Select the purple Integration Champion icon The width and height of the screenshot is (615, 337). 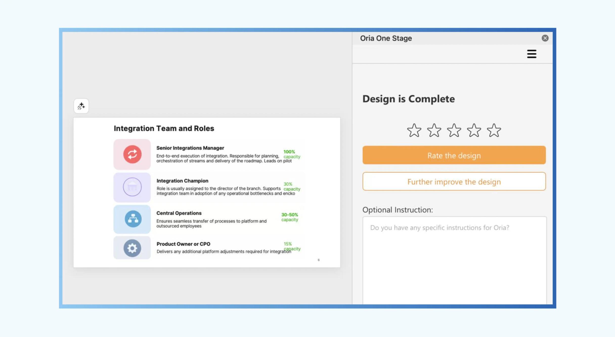[x=132, y=187]
